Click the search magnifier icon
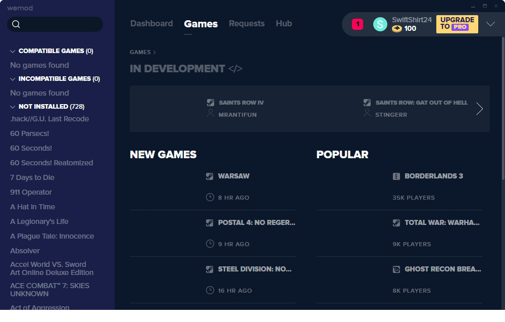The width and height of the screenshot is (505, 322). 16,24
